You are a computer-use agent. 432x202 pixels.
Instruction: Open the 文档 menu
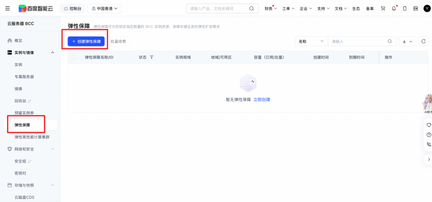pos(341,9)
